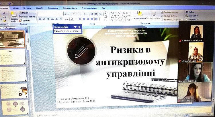
Task: Clear formatting with the eraser icon
Action: [74, 14]
